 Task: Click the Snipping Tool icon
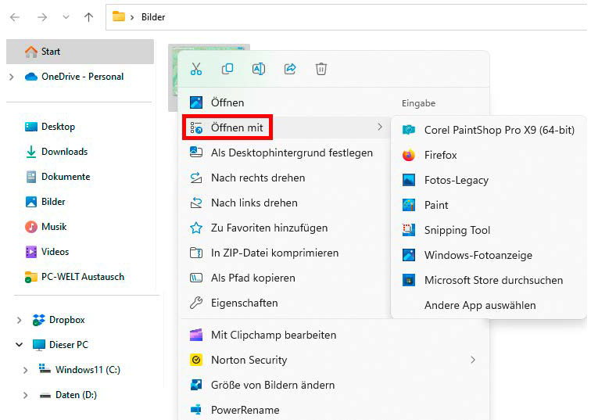409,230
